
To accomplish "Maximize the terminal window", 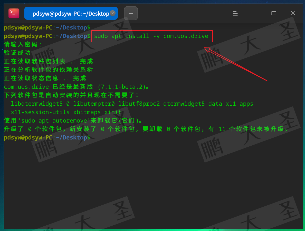I will 274,13.
